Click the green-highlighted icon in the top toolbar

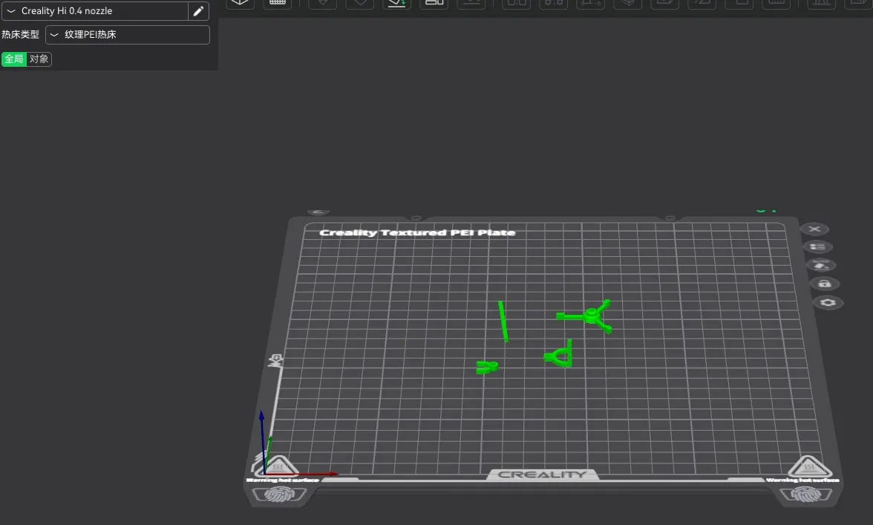397,3
